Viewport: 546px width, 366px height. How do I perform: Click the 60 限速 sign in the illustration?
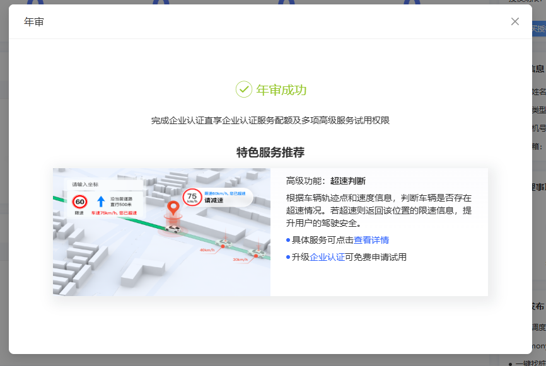tap(79, 202)
